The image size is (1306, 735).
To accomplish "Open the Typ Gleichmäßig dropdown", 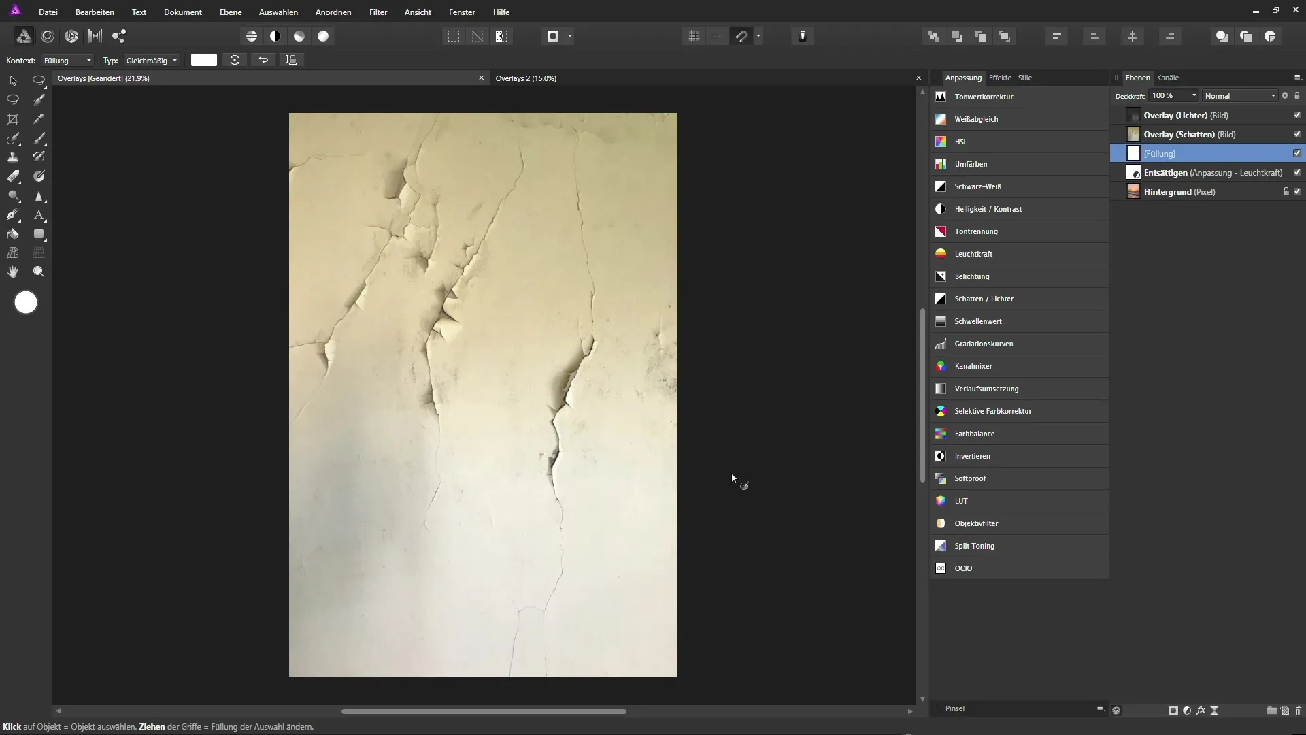I will (x=152, y=61).
